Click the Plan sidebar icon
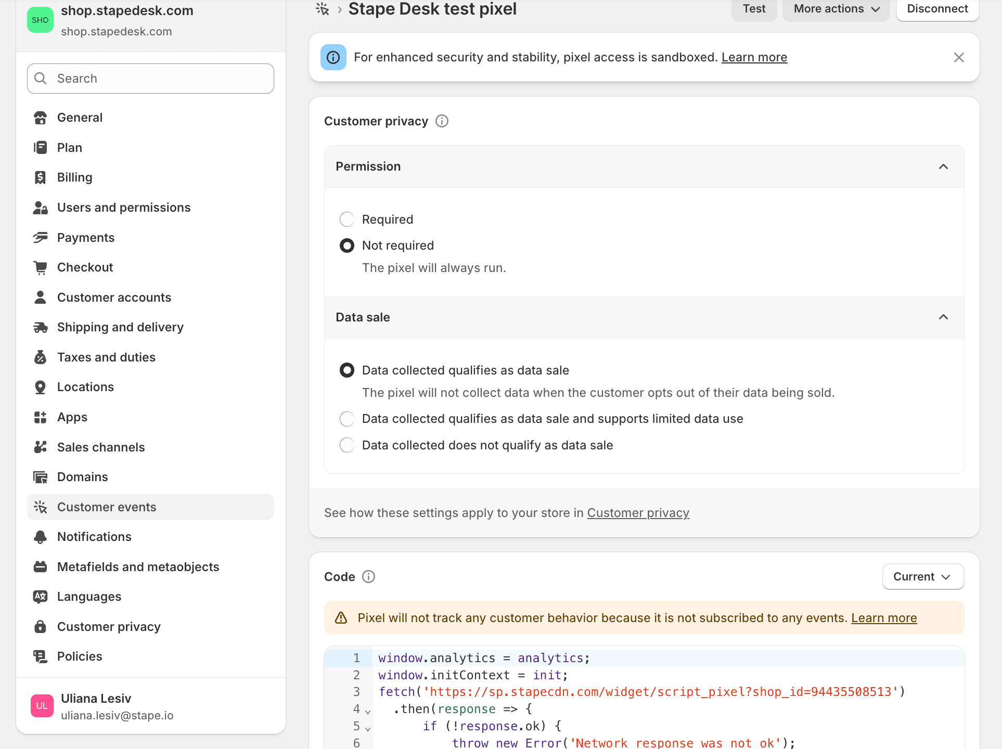1002x749 pixels. tap(40, 148)
